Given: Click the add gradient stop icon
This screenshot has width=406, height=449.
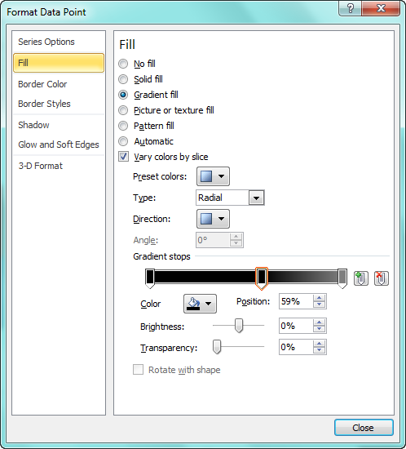Looking at the screenshot, I should pos(361,278).
